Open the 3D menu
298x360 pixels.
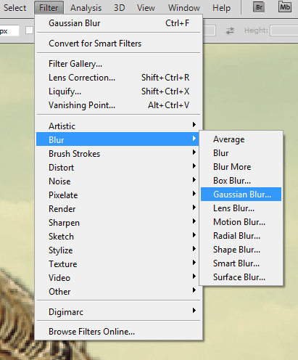120,8
